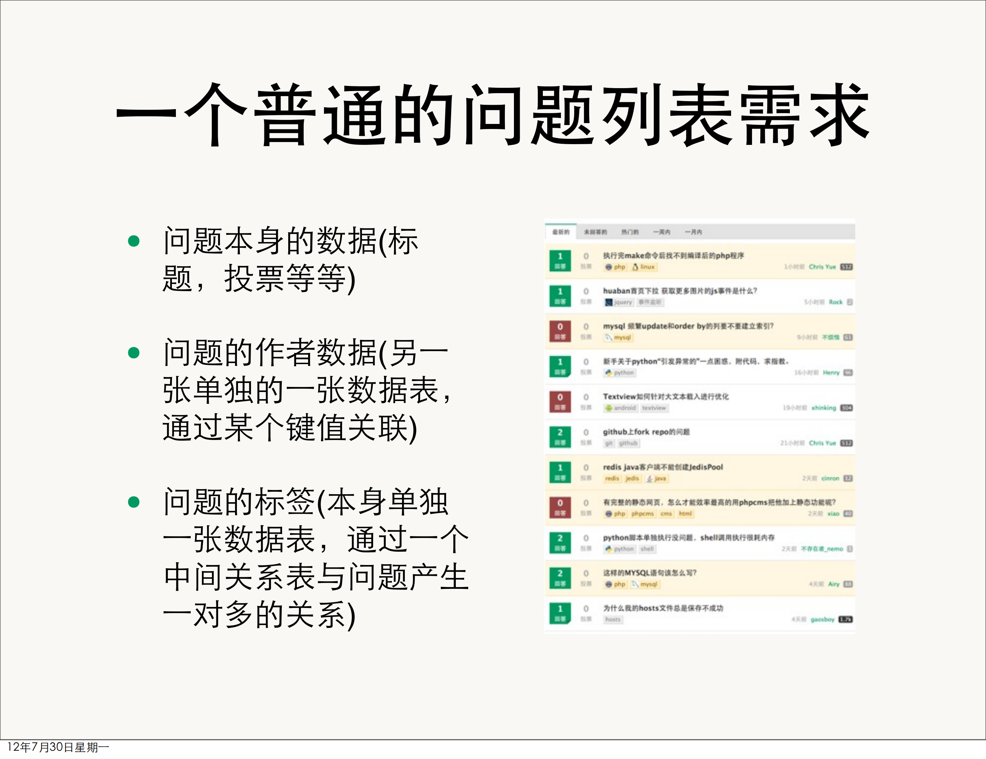Image resolution: width=986 pixels, height=759 pixels.
Task: Open the 热门的 tab
Action: click(630, 233)
